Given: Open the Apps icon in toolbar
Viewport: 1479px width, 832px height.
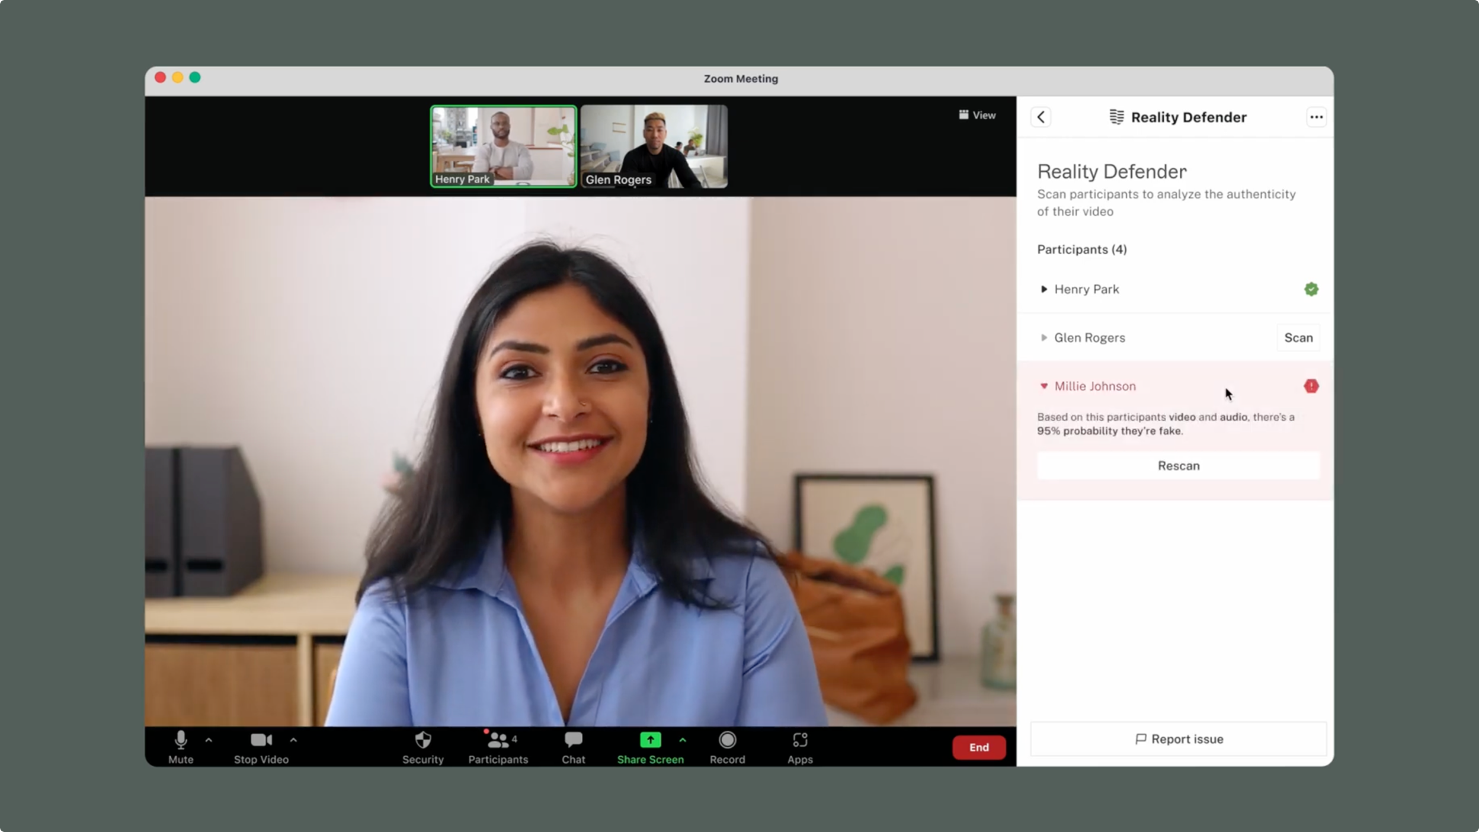Looking at the screenshot, I should (799, 740).
